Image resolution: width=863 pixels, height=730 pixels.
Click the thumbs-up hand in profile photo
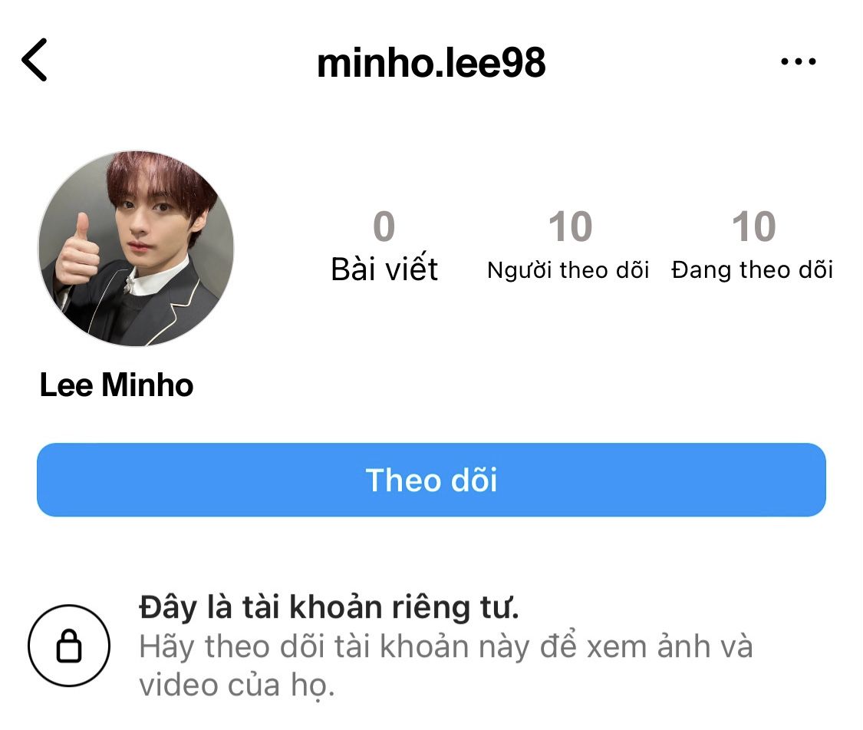click(x=77, y=253)
